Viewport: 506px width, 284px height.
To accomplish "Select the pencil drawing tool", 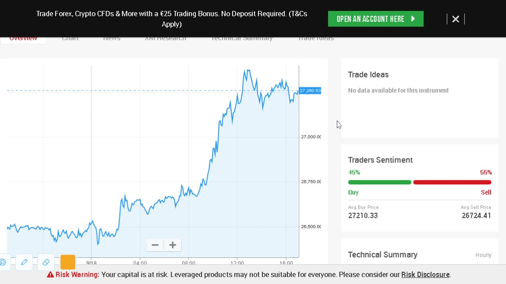I will pos(24,262).
